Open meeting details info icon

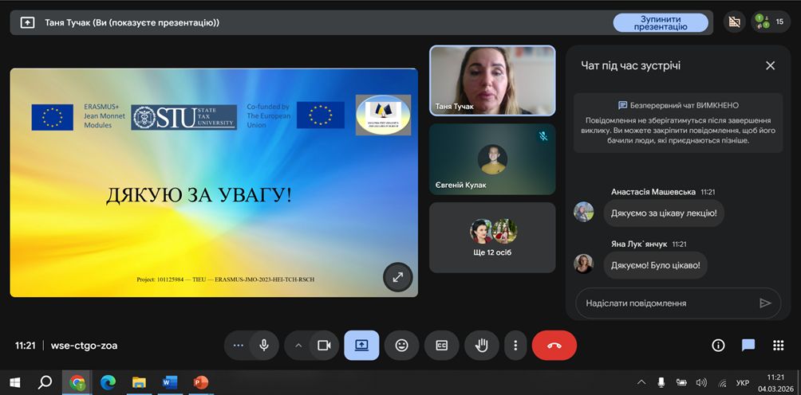(x=718, y=346)
